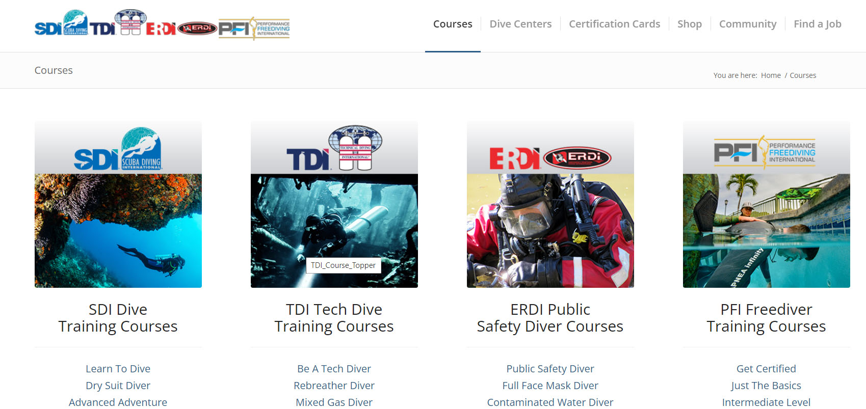Open the Courses menu item
Screen dimensions: 866x409
(x=453, y=24)
